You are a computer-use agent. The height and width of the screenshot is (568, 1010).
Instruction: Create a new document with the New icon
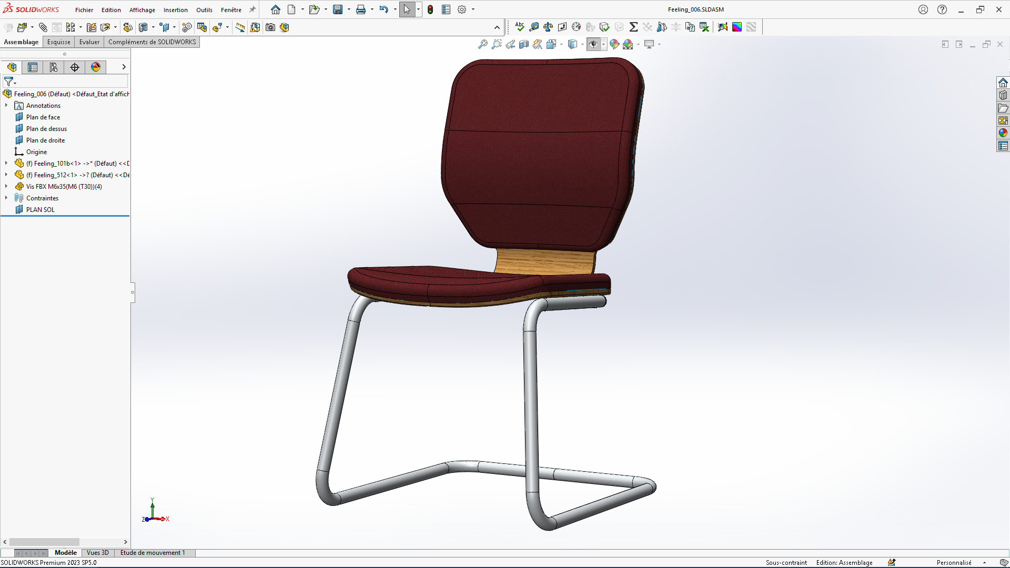point(291,9)
